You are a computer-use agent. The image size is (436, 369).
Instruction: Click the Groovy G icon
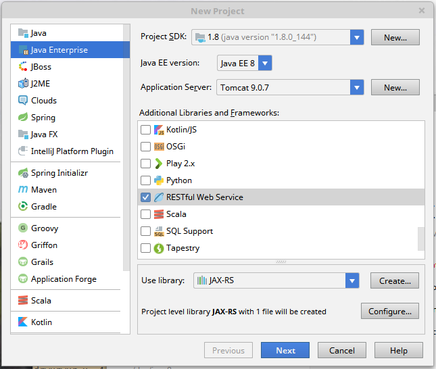click(23, 228)
